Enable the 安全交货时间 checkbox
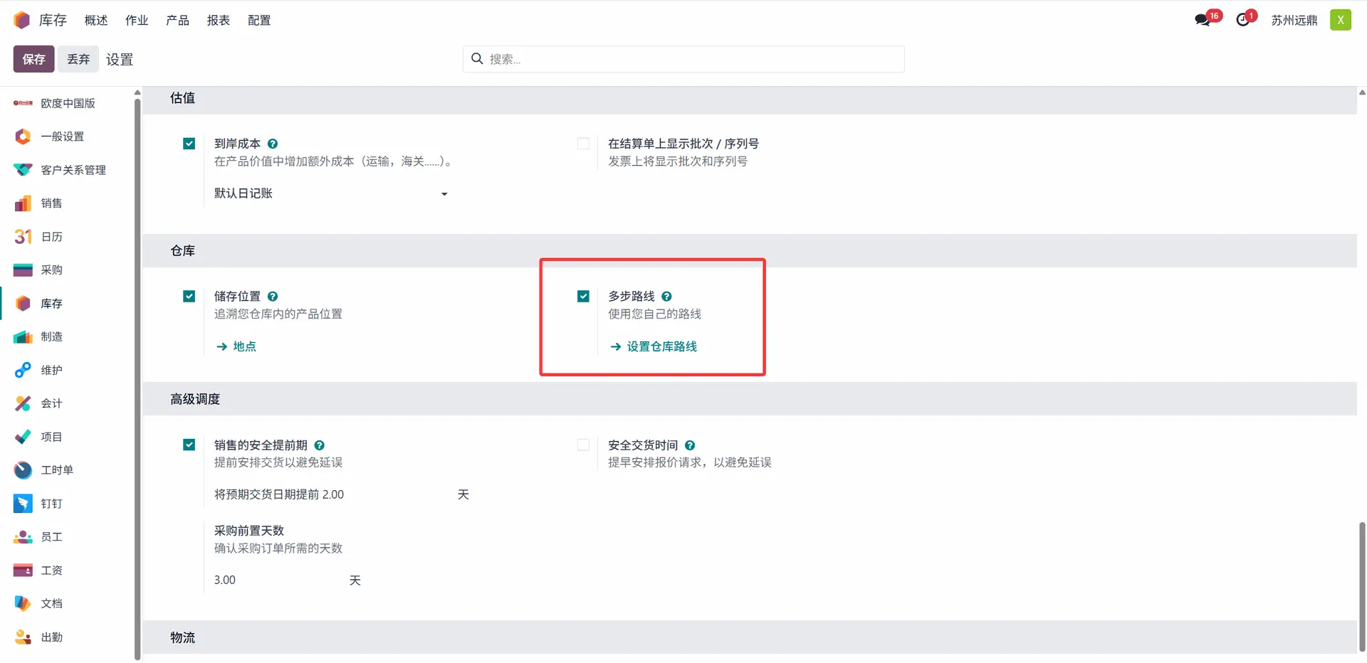 click(583, 445)
